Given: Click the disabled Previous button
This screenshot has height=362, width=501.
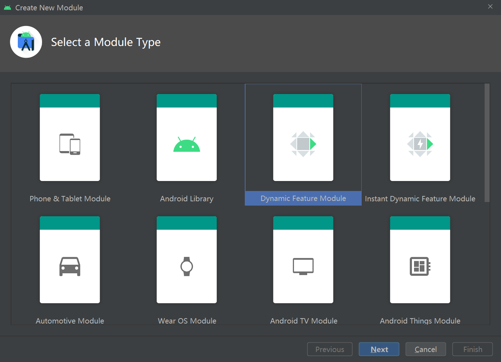Looking at the screenshot, I should coord(330,349).
